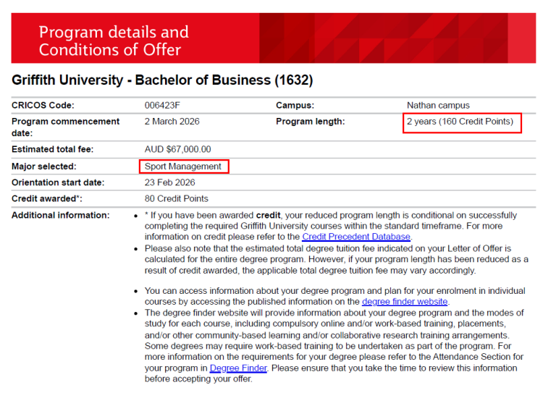The width and height of the screenshot is (543, 393).
Task: Click the 23 Feb 2026 orientation date
Action: pos(169,182)
